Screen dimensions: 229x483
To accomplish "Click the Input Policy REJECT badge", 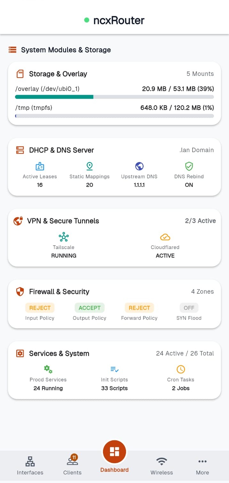I will point(40,308).
